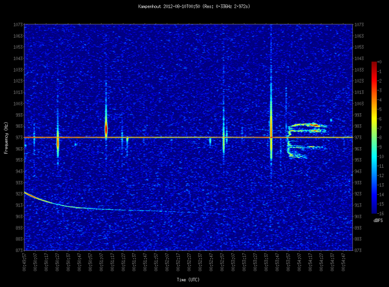Click the 973 label on the right frequency axis

[x=359, y=138]
